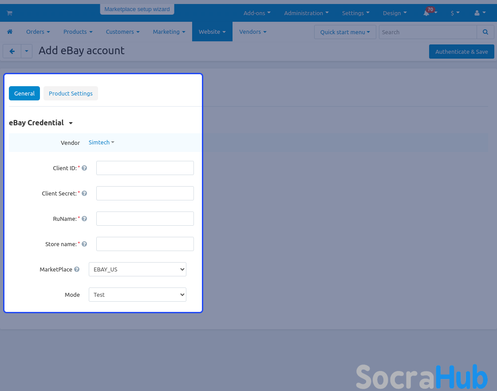This screenshot has width=497, height=391.
Task: Open the user profile icon menu
Action: [x=477, y=13]
